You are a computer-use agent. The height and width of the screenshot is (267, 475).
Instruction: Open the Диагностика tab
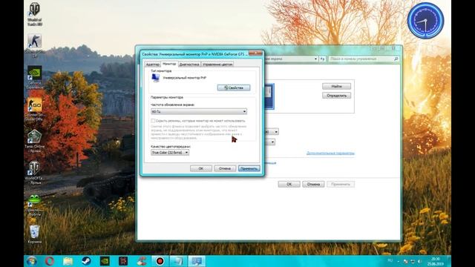tap(189, 65)
